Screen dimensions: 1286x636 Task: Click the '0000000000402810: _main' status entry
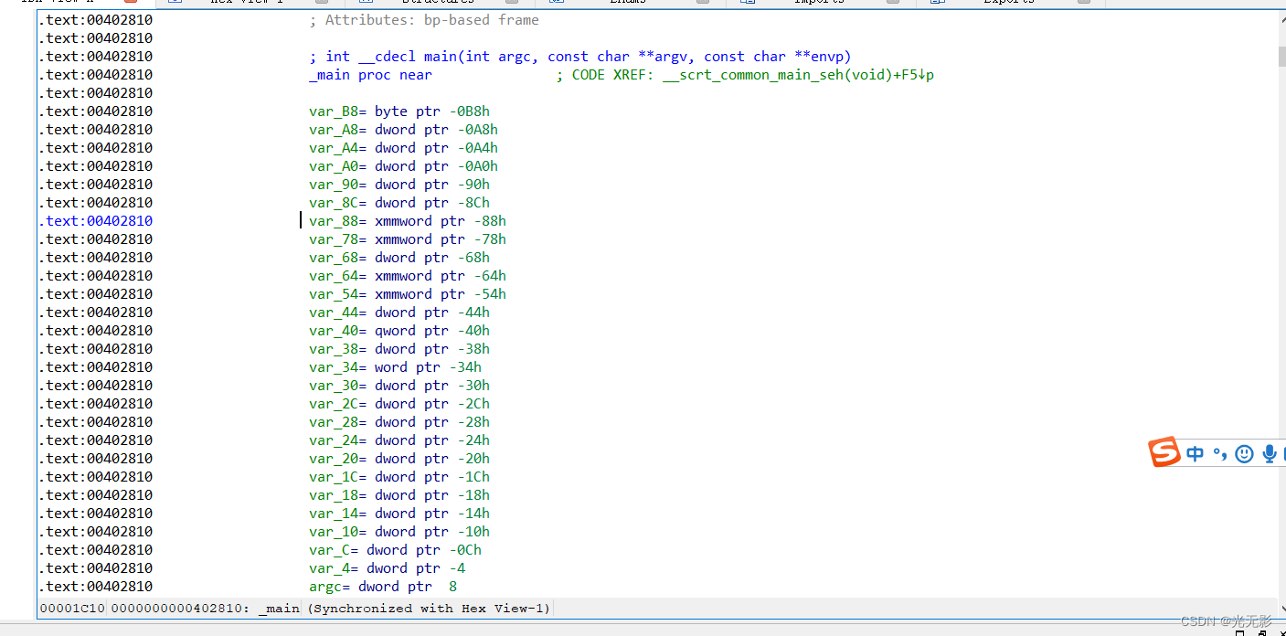(x=205, y=609)
